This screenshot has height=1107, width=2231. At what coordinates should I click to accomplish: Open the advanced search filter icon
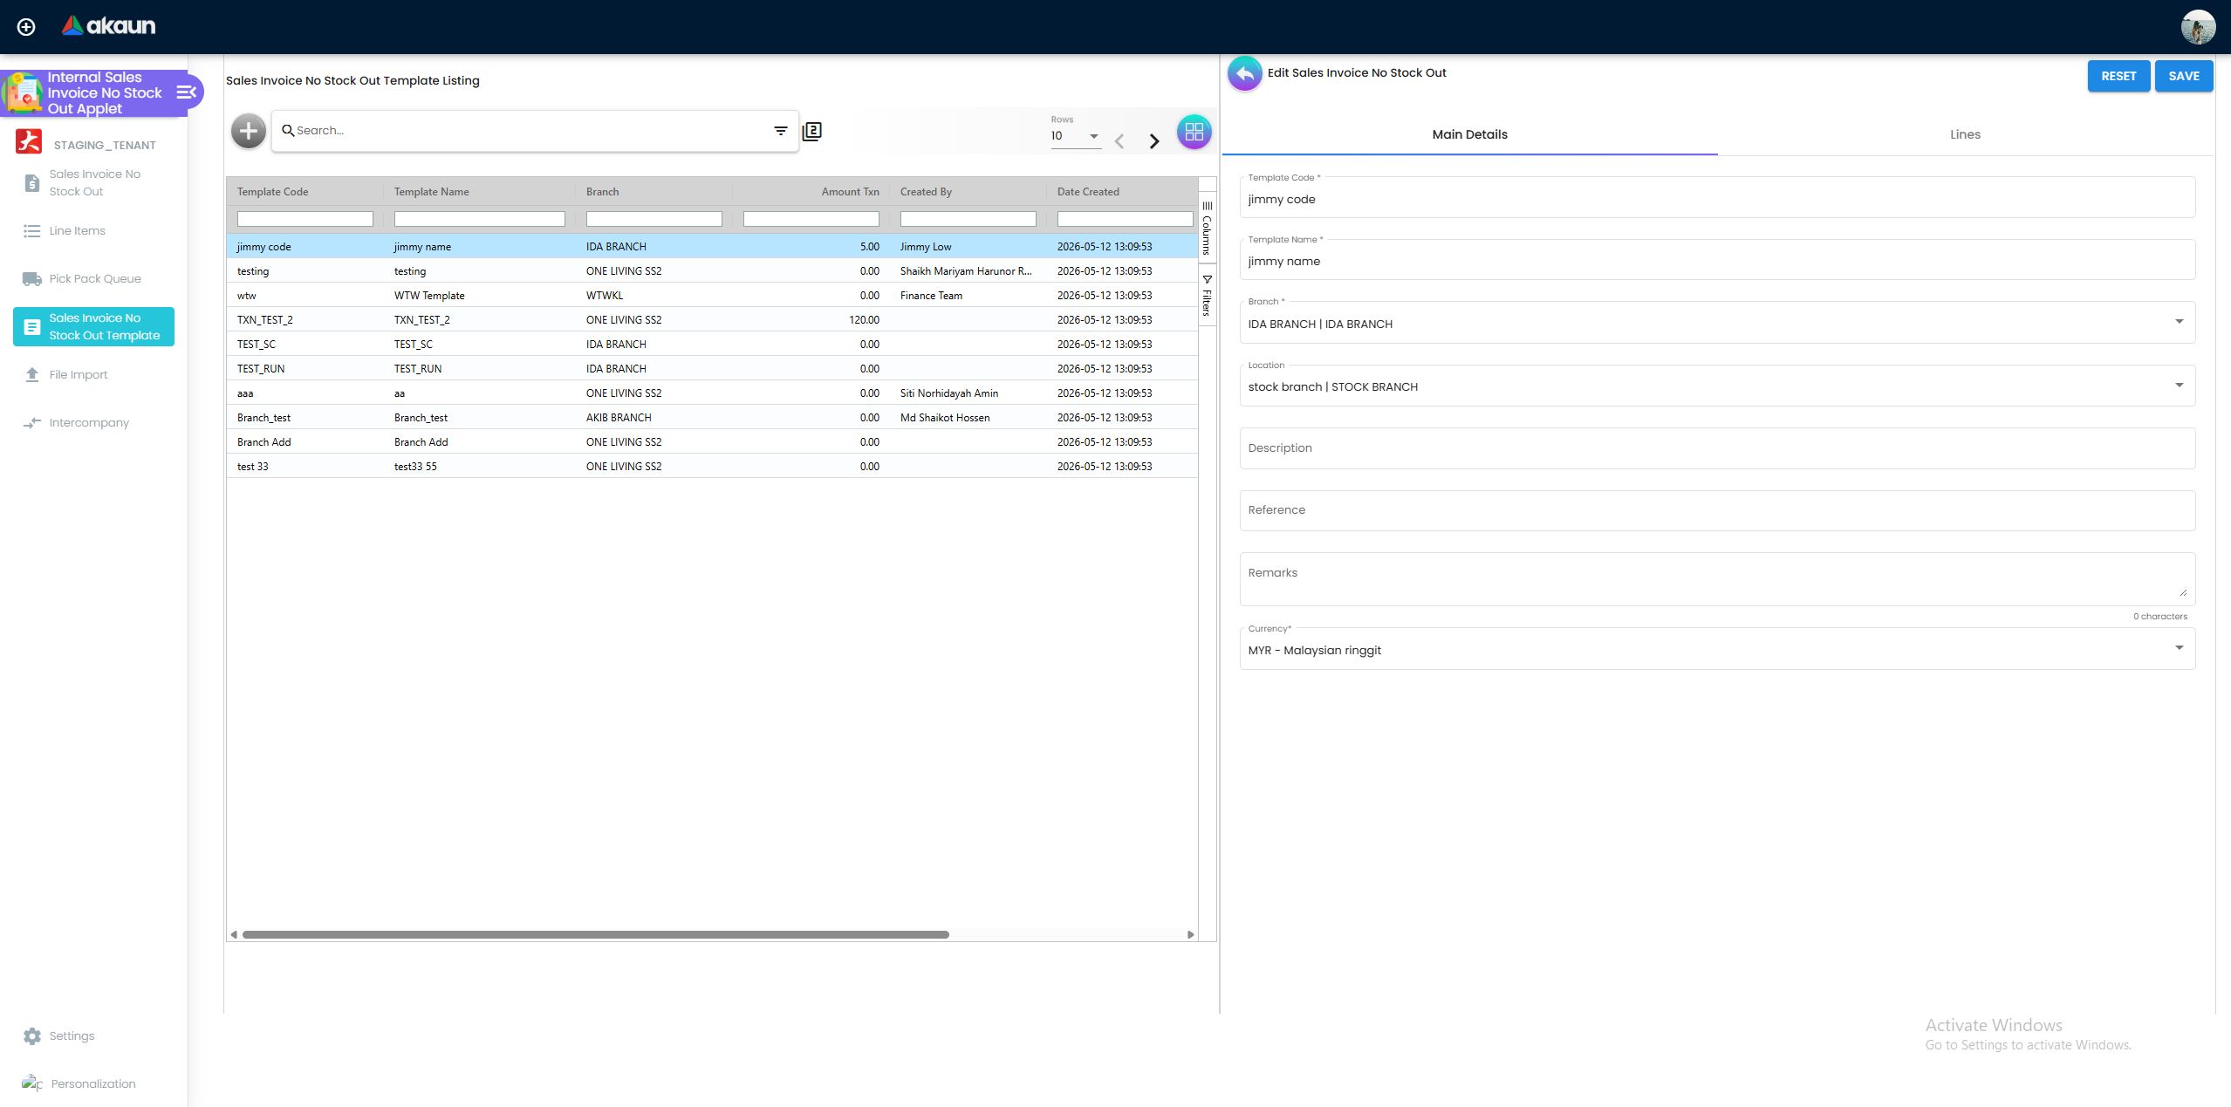tap(781, 131)
